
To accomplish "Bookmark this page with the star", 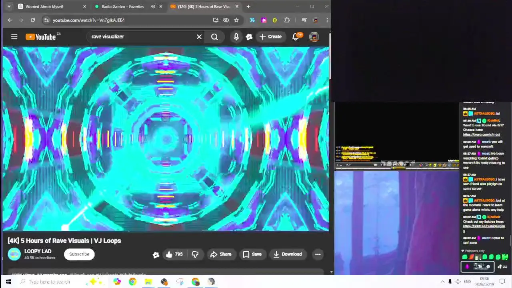I will [236, 20].
